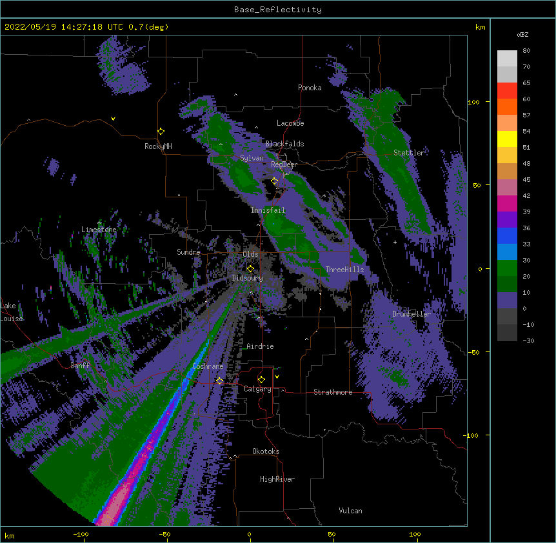The height and width of the screenshot is (543, 556).
Task: Click the Lake Louise label
Action: 12,312
